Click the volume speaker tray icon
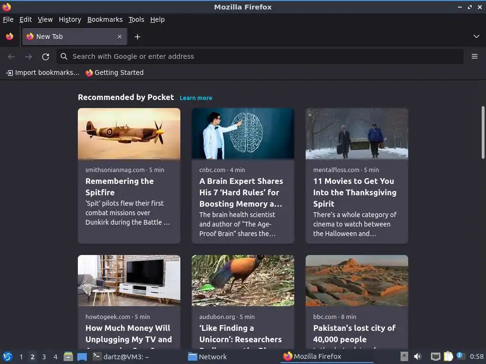The height and width of the screenshot is (364, 486). point(418,356)
